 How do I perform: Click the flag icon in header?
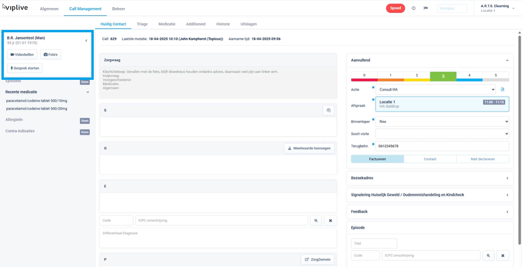click(426, 9)
